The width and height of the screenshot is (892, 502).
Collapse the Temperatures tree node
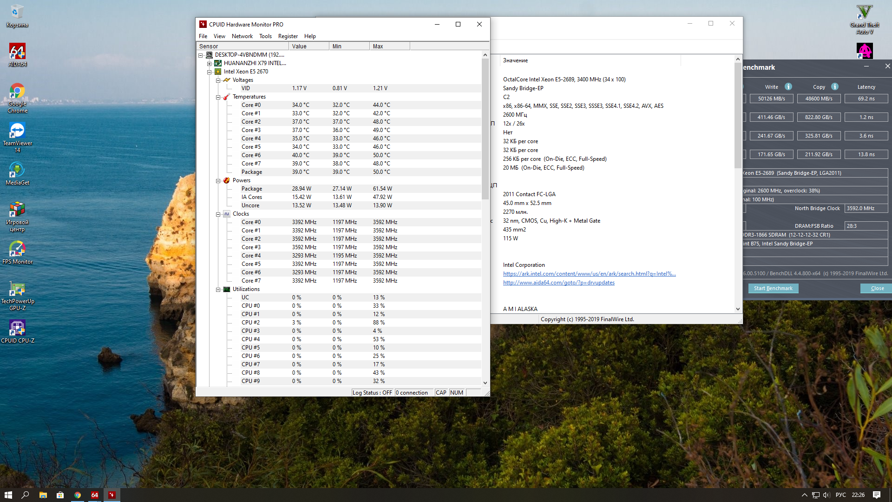tap(218, 97)
